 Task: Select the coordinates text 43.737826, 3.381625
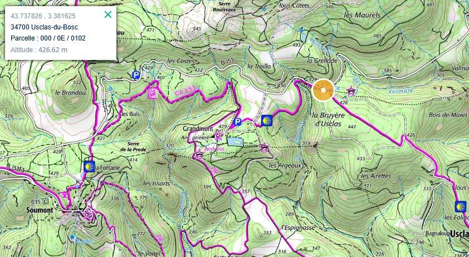pyautogui.click(x=43, y=16)
